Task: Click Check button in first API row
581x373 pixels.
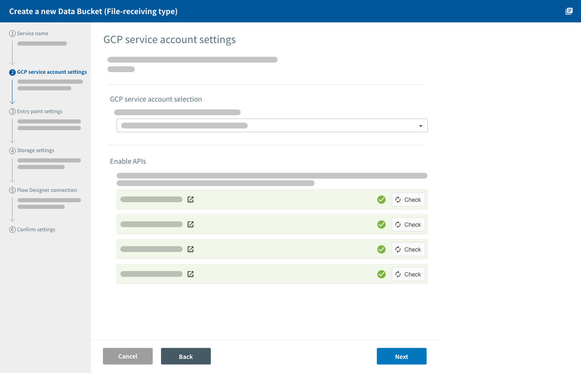Action: click(408, 200)
